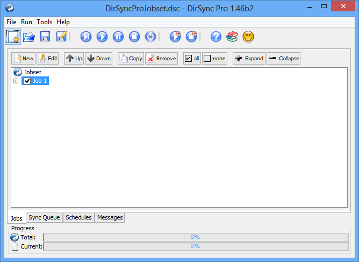Screen dimensions: 359x262
Task: Remove the selected job
Action: pos(162,59)
